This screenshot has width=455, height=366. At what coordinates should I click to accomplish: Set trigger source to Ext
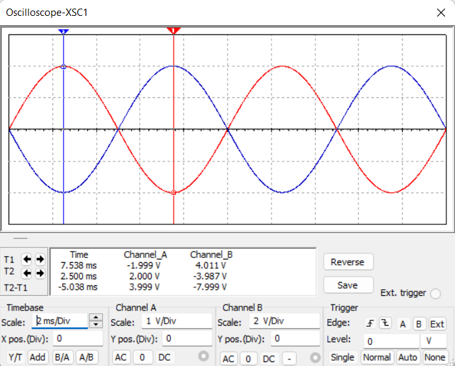coord(437,324)
